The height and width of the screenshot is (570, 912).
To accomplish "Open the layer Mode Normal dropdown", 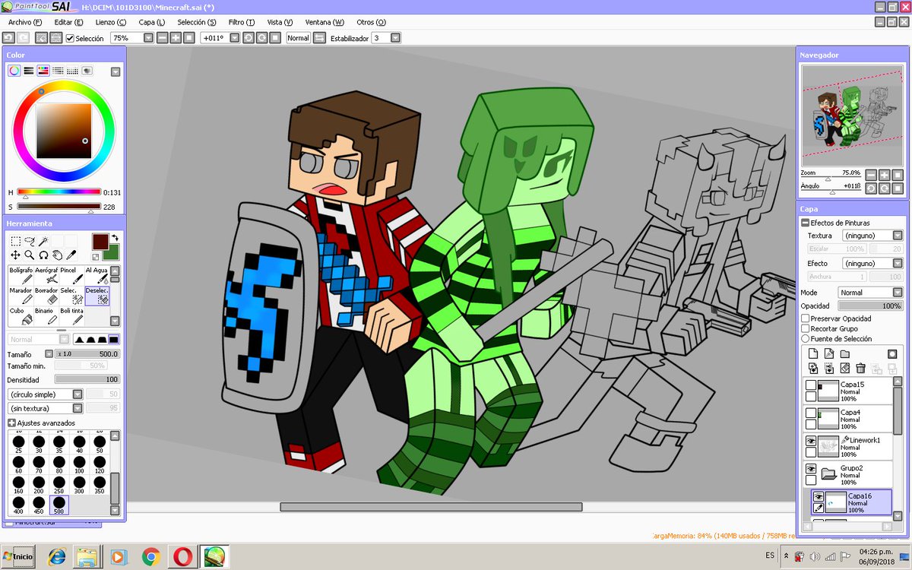I will coord(898,292).
